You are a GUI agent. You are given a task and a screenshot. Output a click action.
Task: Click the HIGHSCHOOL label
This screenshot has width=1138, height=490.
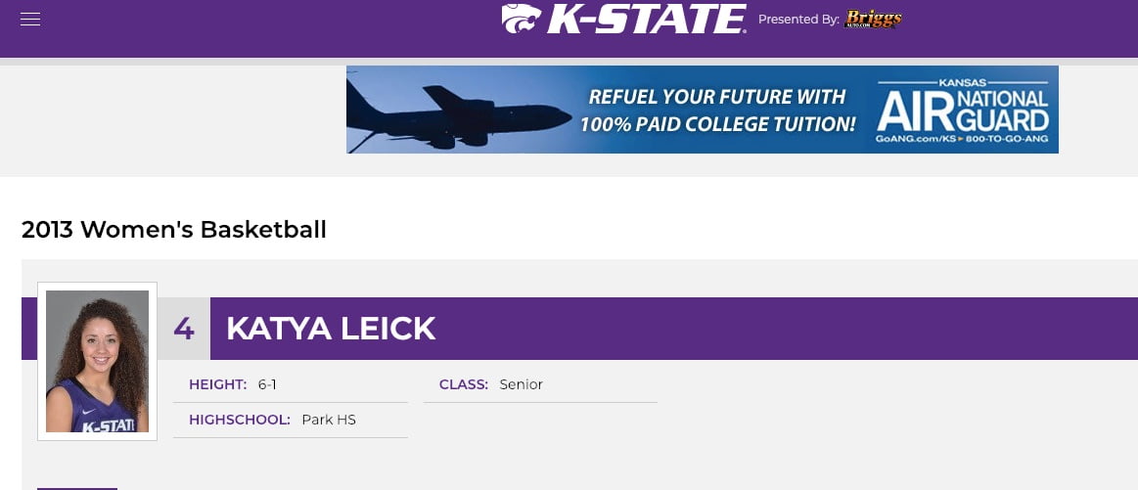tap(240, 420)
